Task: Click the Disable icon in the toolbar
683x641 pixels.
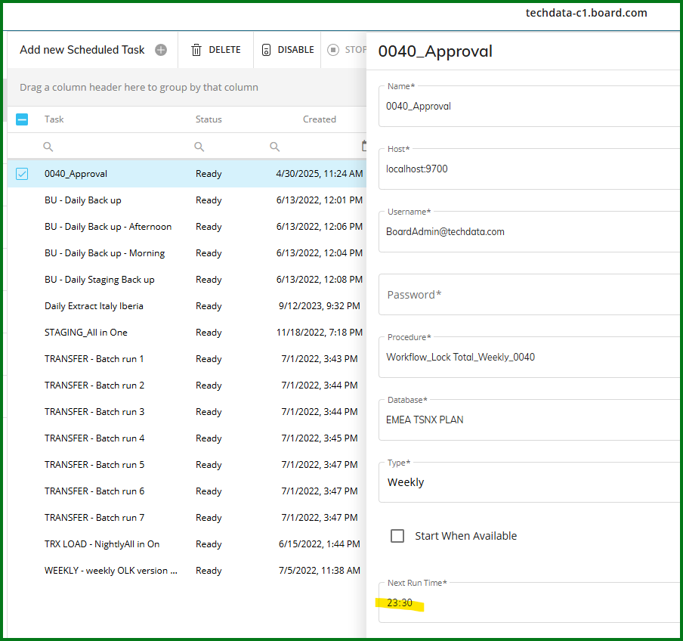Action: [x=266, y=50]
